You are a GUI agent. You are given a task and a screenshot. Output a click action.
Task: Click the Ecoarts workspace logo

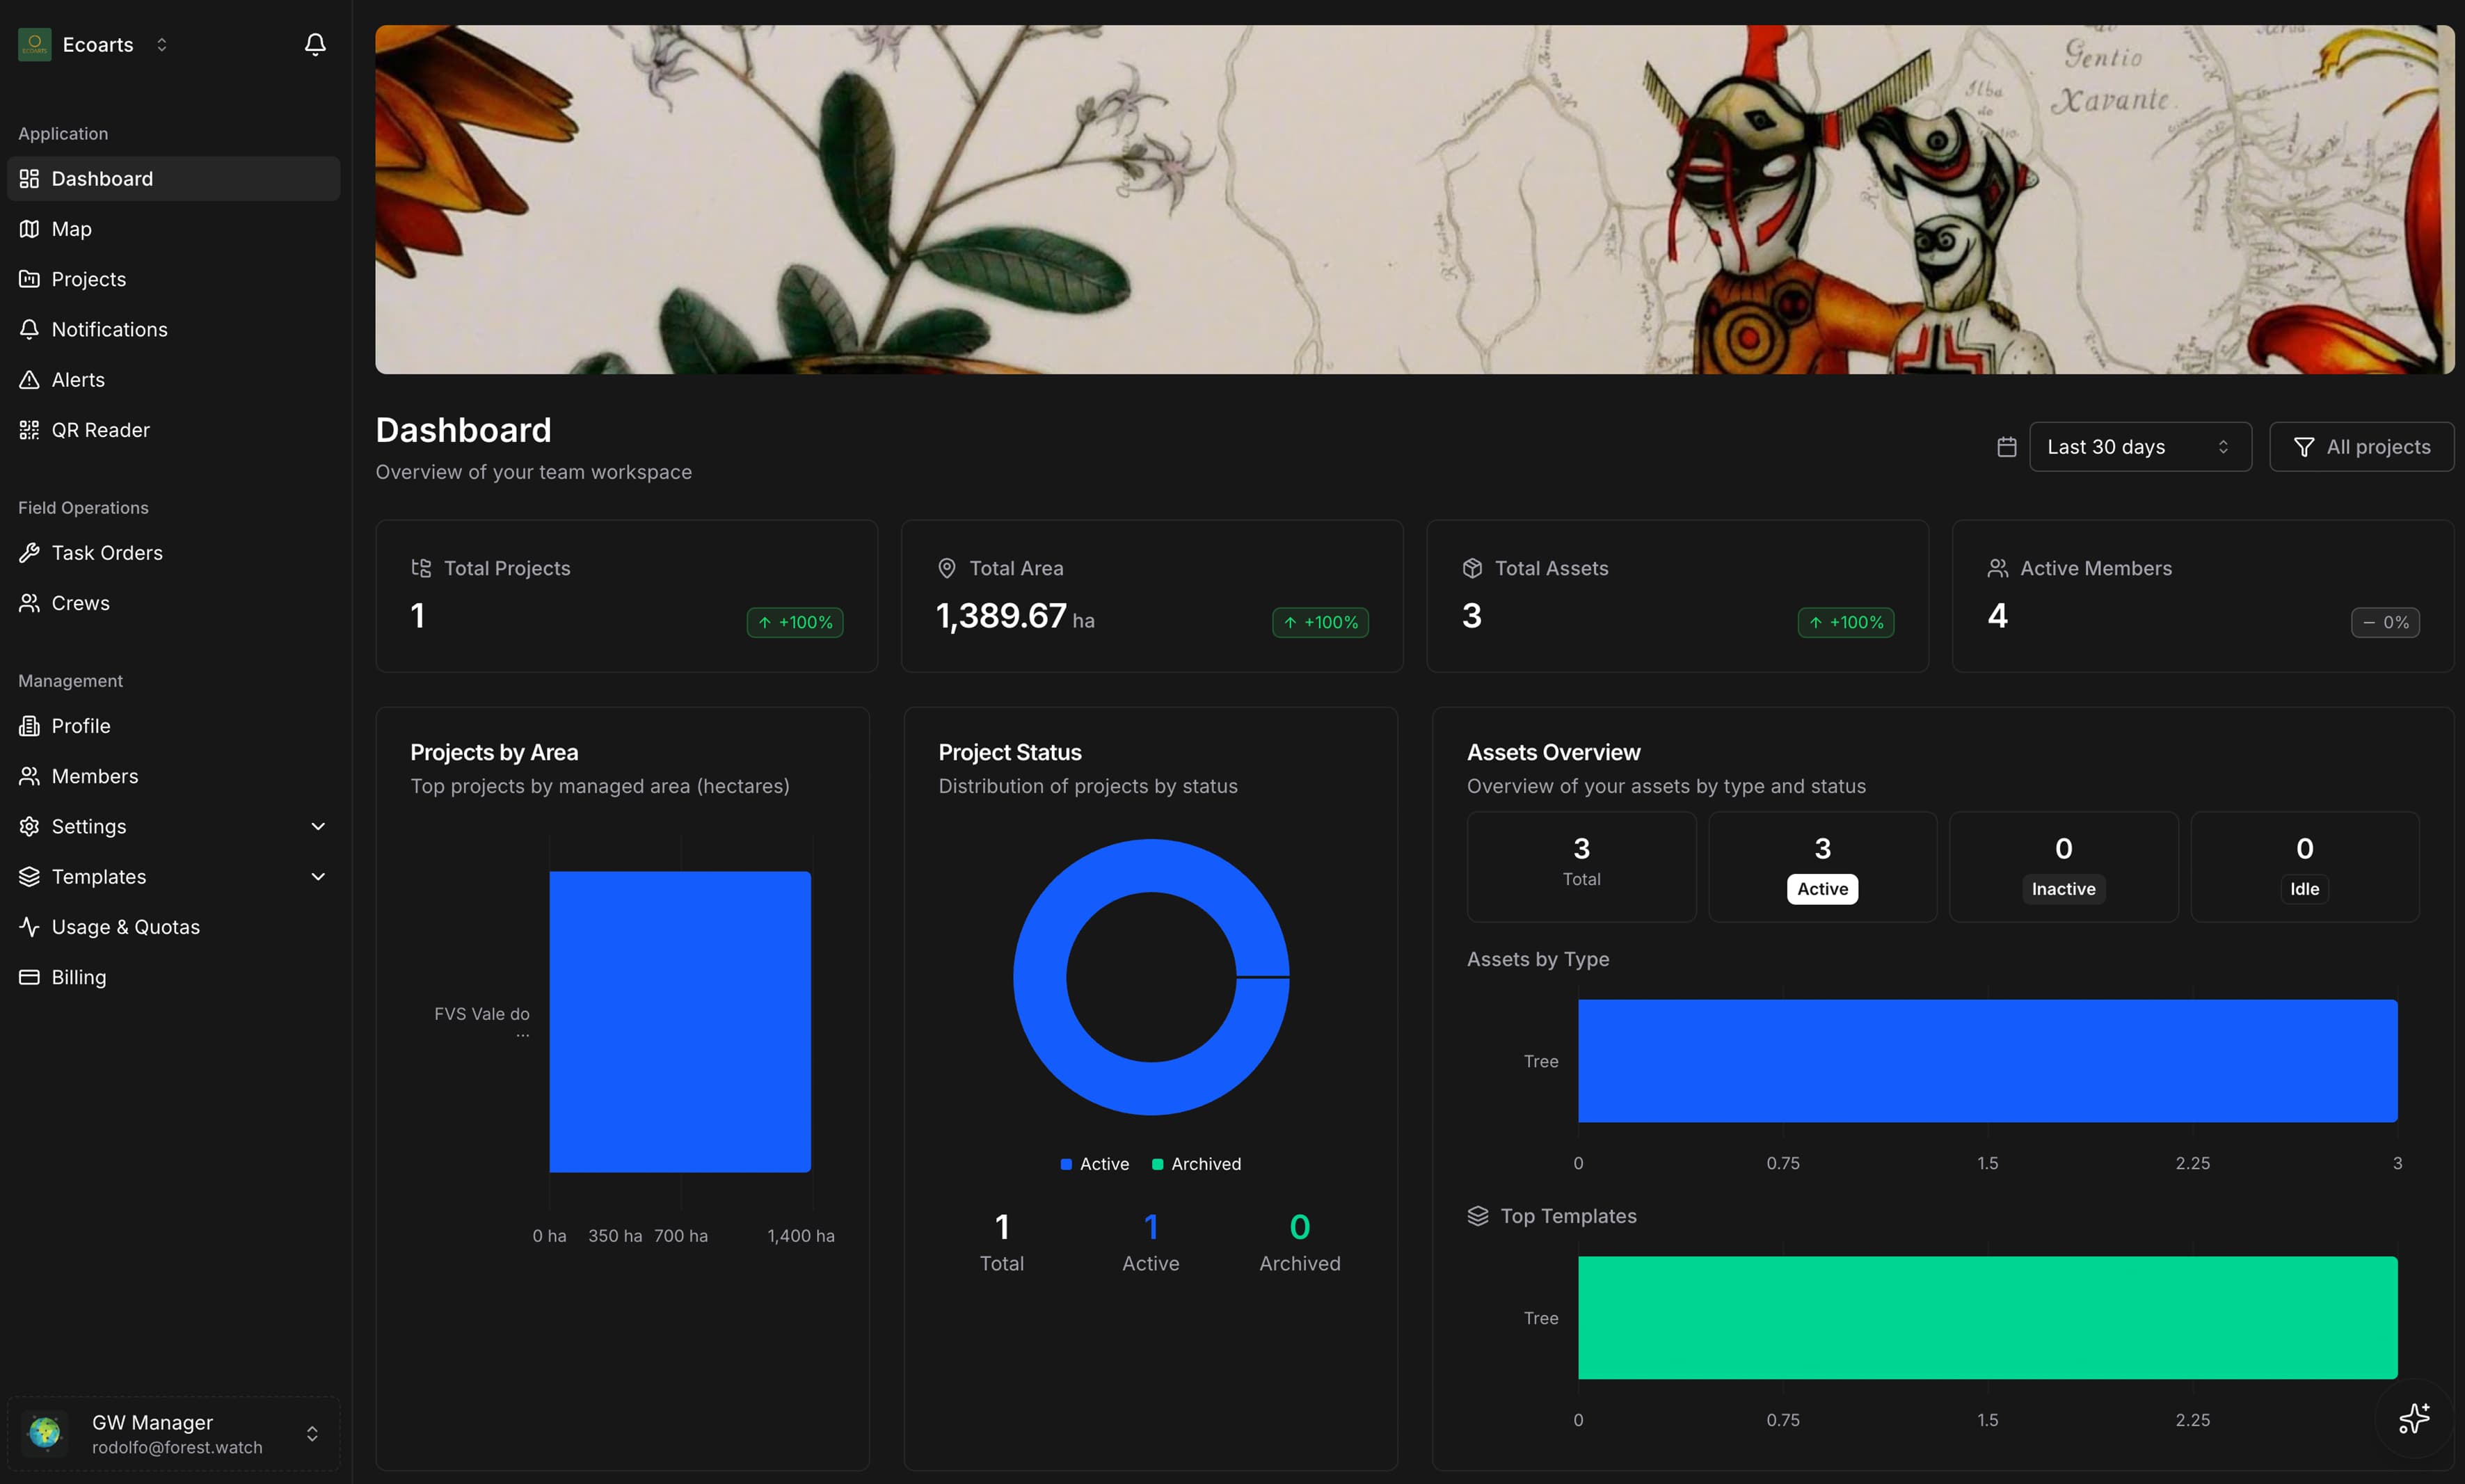(34, 44)
